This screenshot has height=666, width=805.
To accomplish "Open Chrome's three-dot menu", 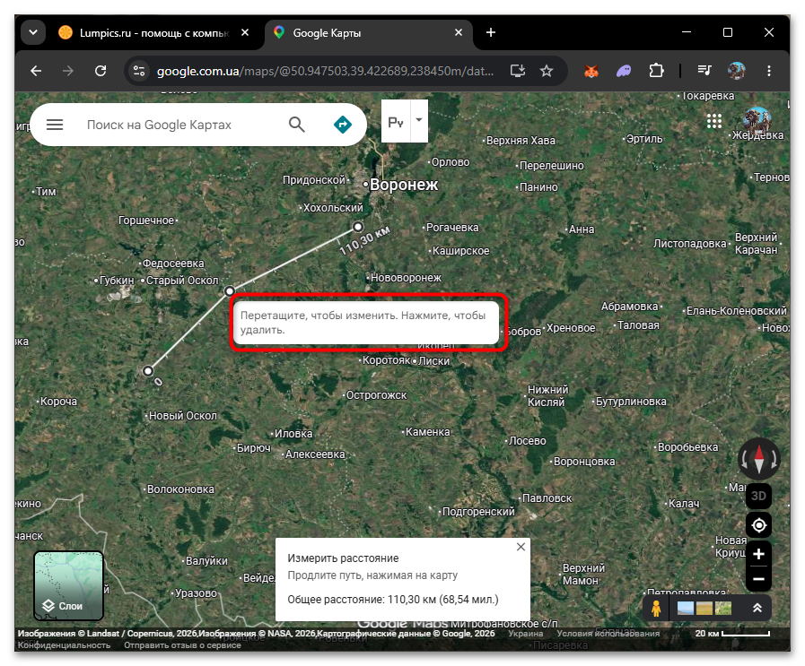I will pos(769,71).
